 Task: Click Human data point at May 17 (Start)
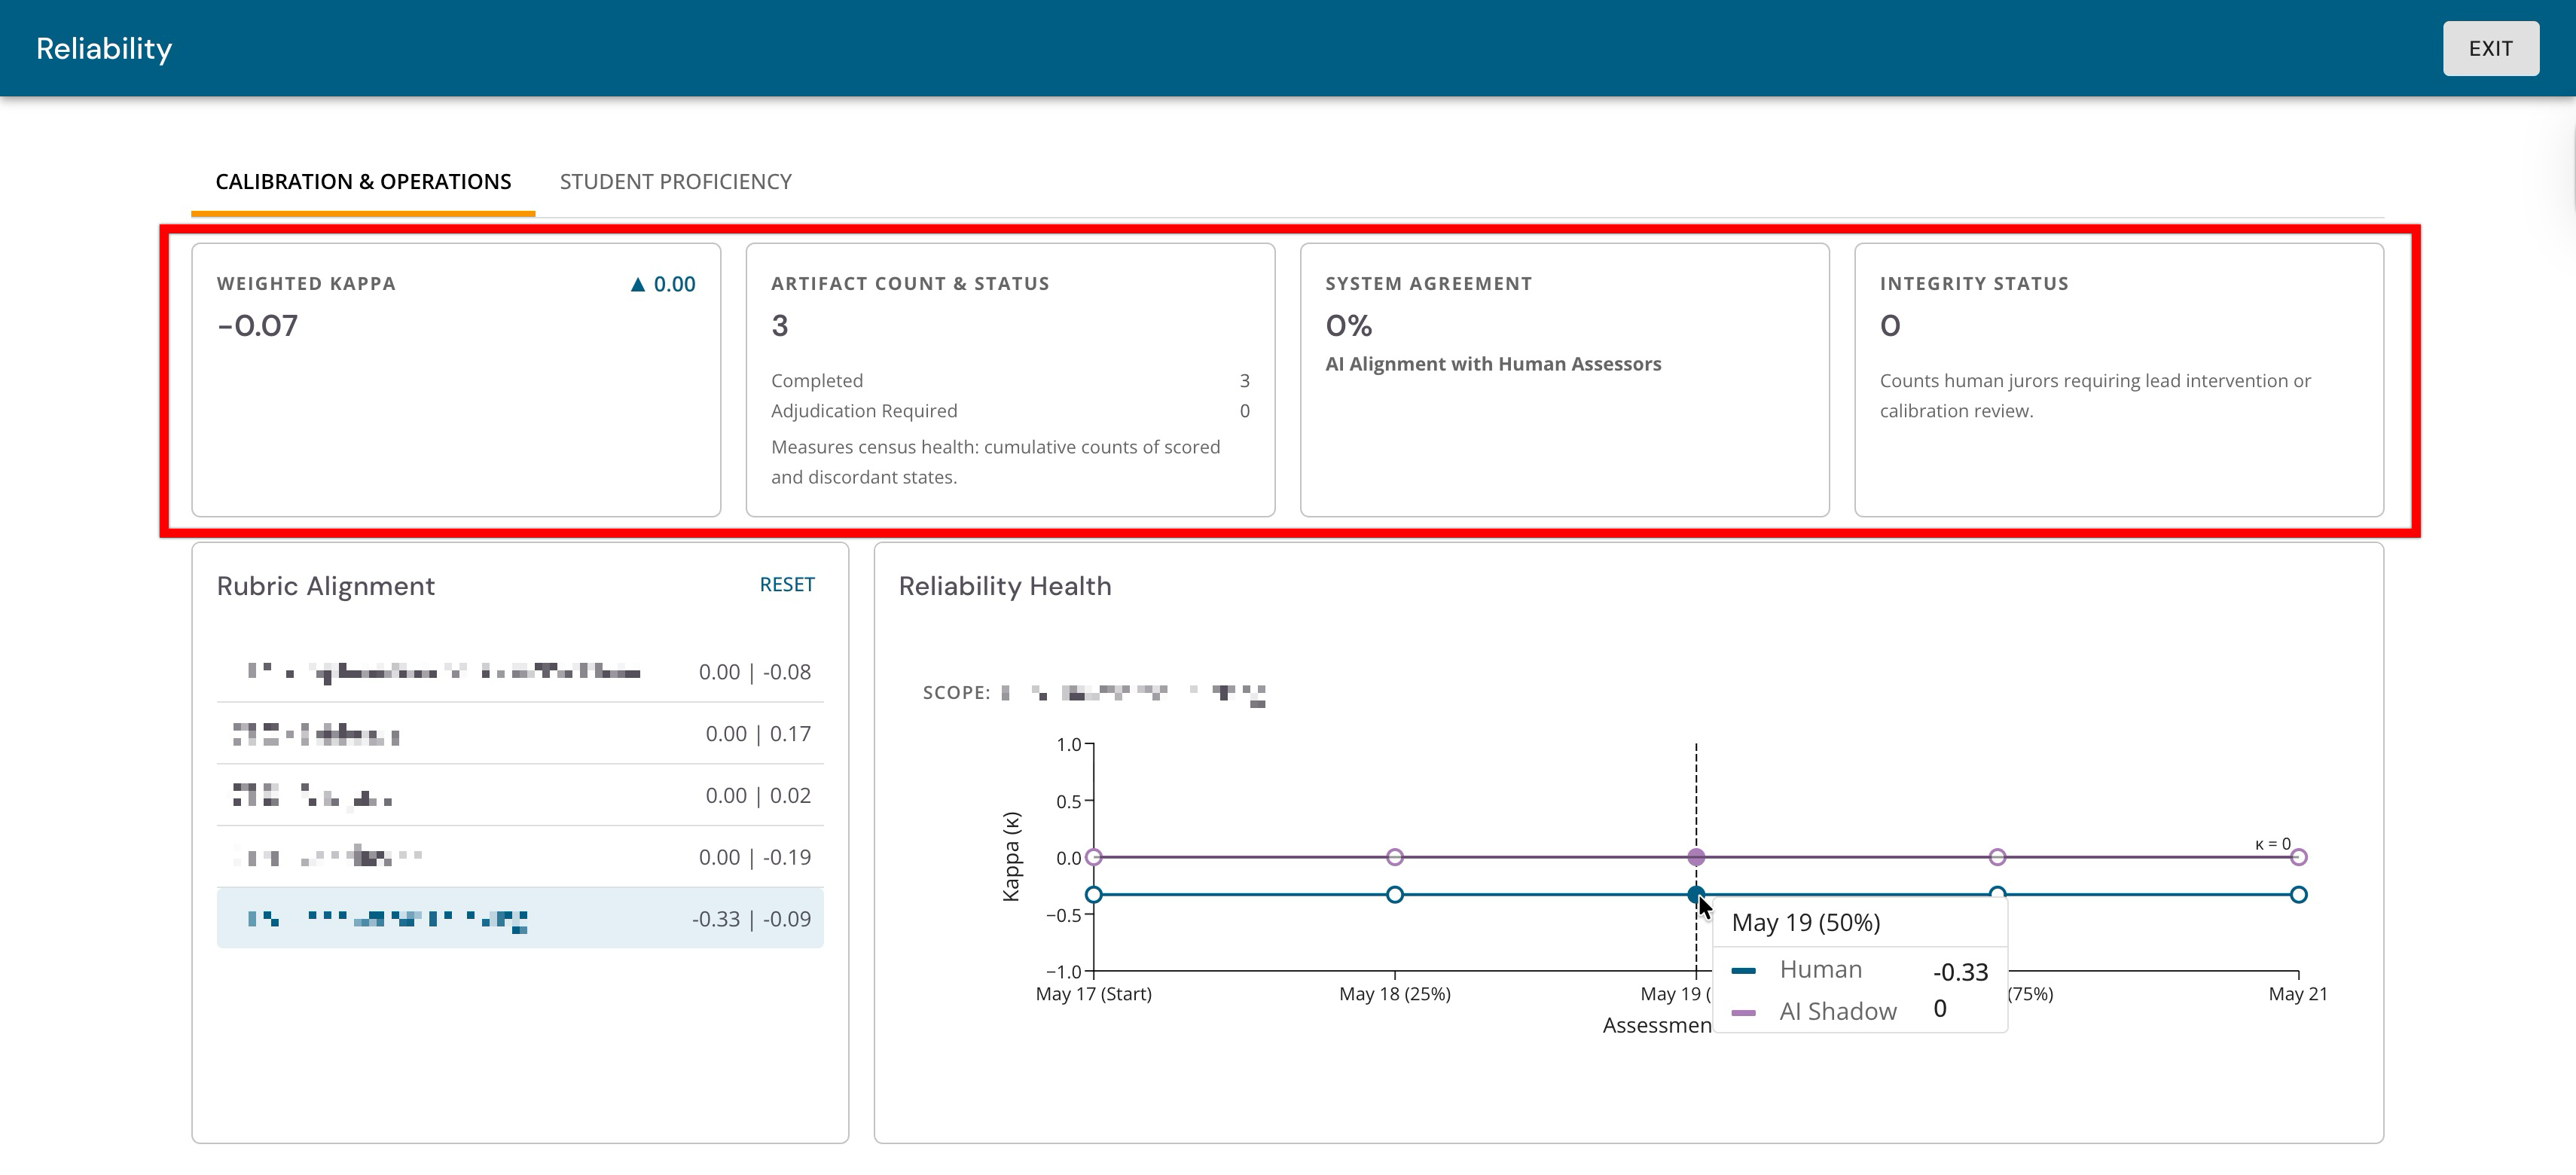1094,895
